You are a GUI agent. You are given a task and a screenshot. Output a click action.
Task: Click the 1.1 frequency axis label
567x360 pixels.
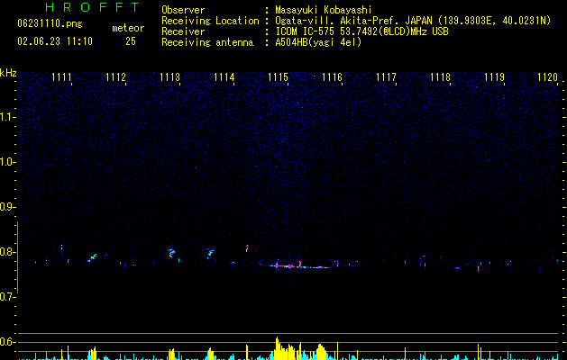(x=8, y=117)
